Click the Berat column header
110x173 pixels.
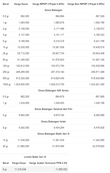(x=6, y=4)
